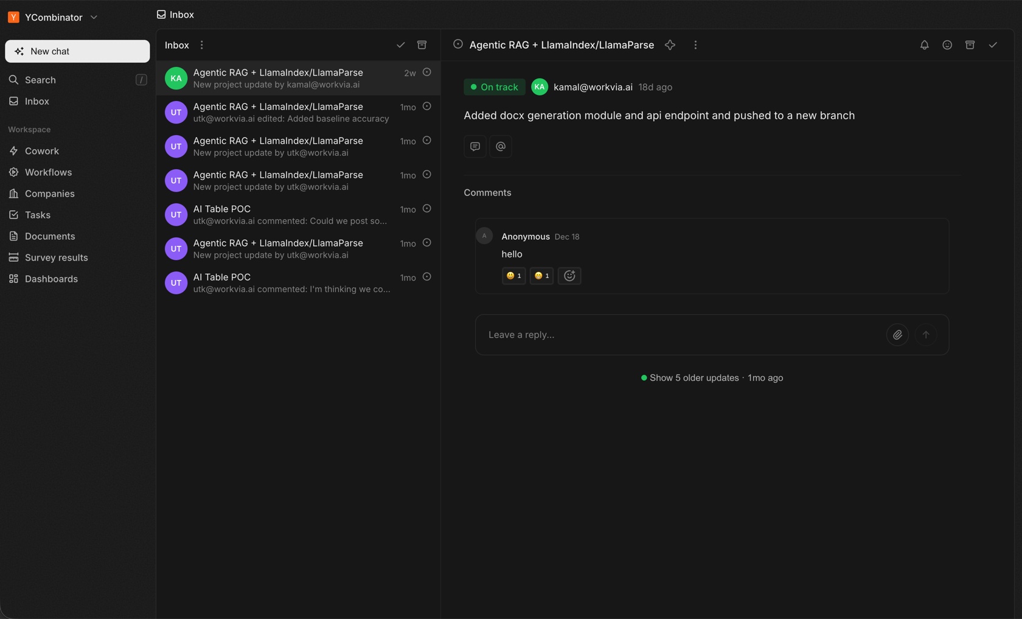Open Documents in the sidebar

pos(77,236)
